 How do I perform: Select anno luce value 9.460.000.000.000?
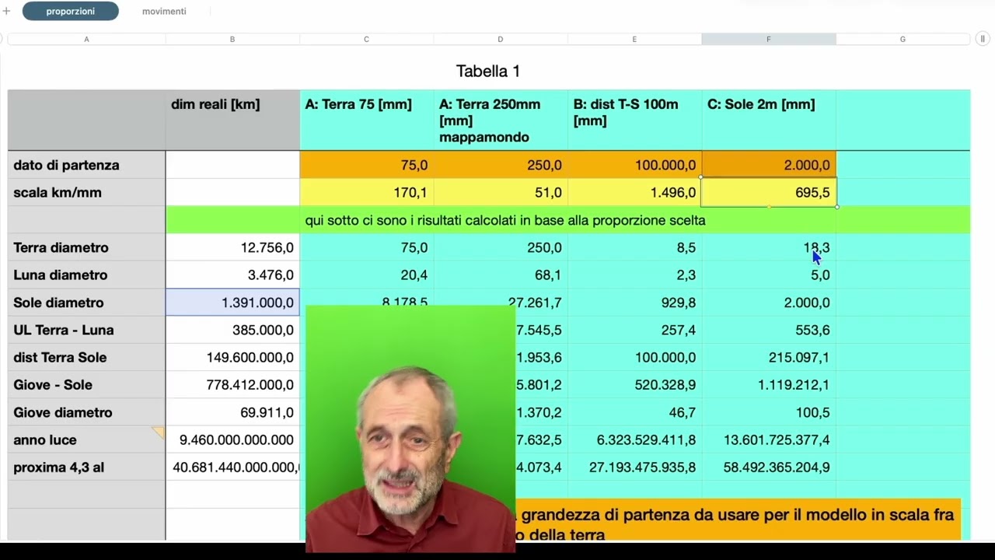232,439
